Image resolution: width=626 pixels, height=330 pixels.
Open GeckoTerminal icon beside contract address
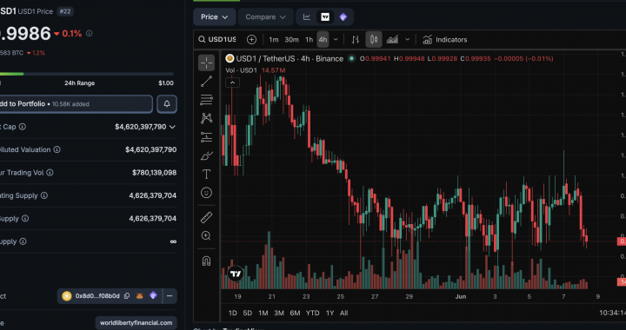pos(153,296)
